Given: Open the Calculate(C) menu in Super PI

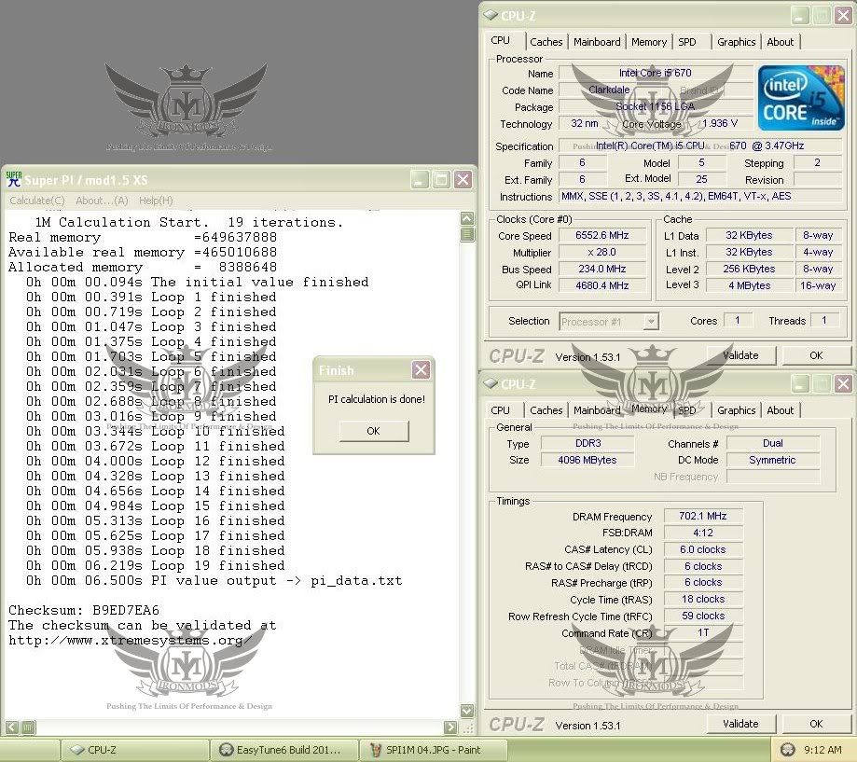Looking at the screenshot, I should point(37,201).
